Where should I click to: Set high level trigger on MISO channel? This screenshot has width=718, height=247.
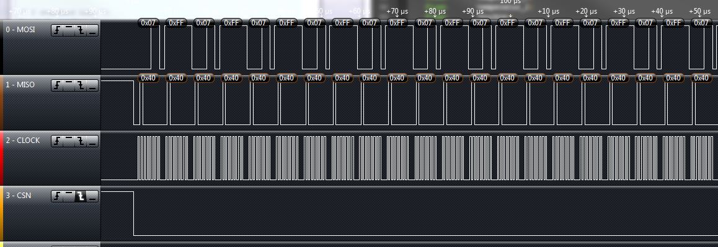(x=69, y=85)
